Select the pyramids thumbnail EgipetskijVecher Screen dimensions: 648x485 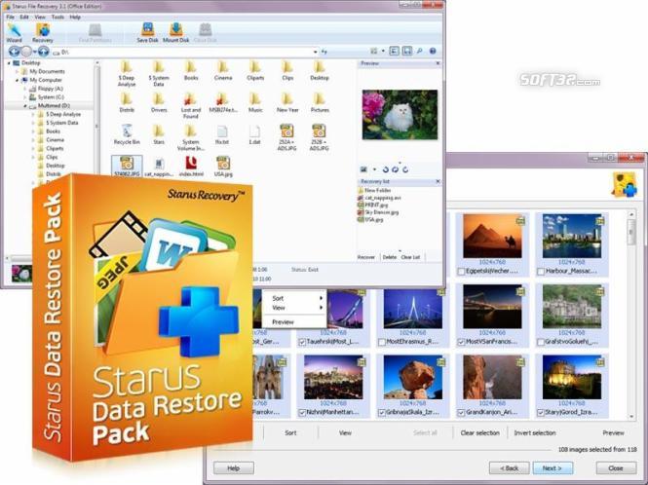coord(492,236)
